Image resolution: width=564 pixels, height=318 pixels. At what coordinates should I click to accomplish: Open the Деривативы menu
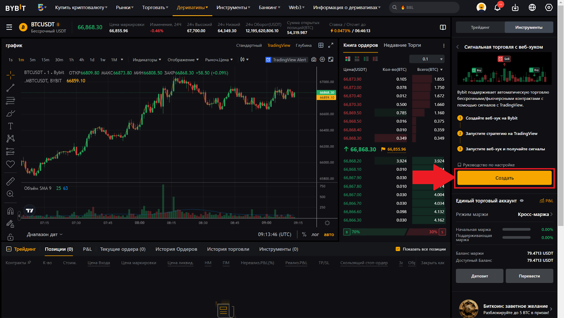(x=192, y=7)
